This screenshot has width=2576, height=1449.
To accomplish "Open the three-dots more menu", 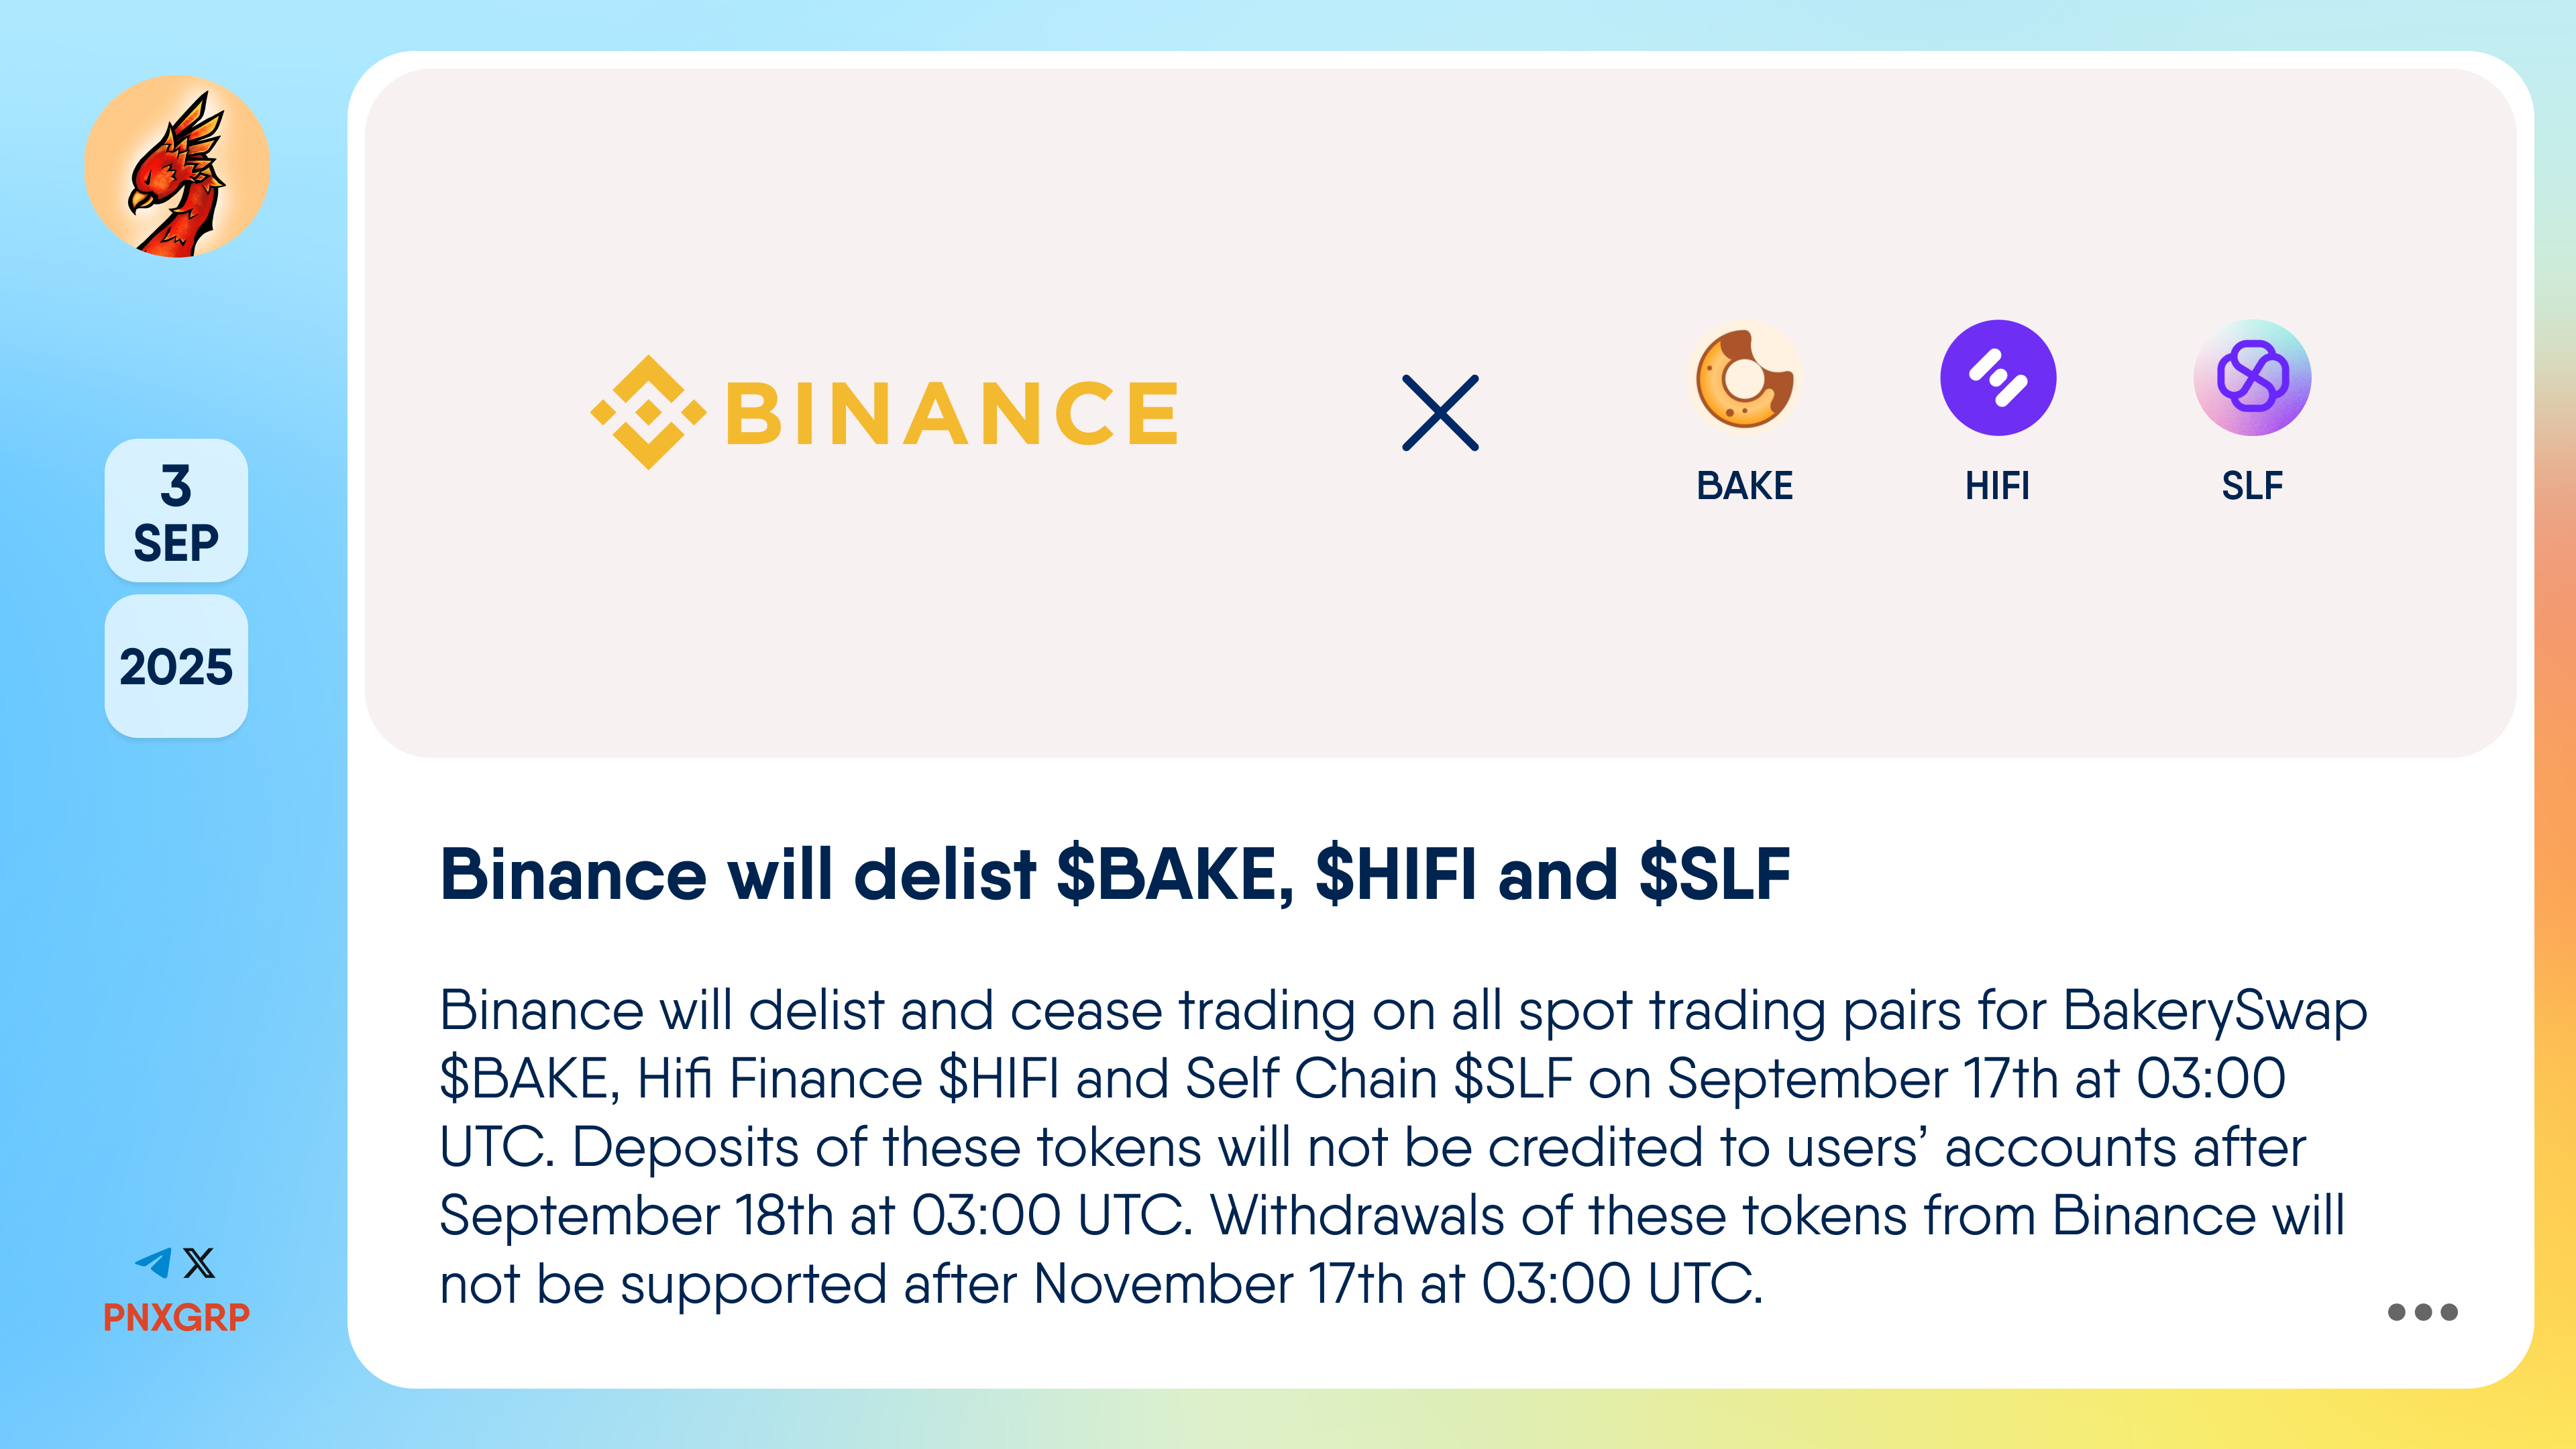I will point(2422,1312).
